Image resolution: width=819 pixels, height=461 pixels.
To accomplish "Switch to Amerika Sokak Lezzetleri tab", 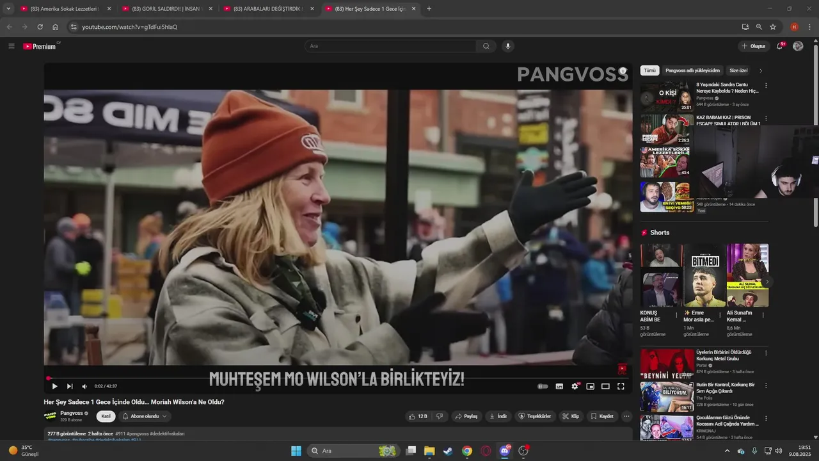I will pos(65,9).
